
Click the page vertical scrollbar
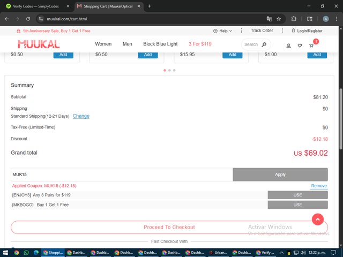(x=341, y=119)
